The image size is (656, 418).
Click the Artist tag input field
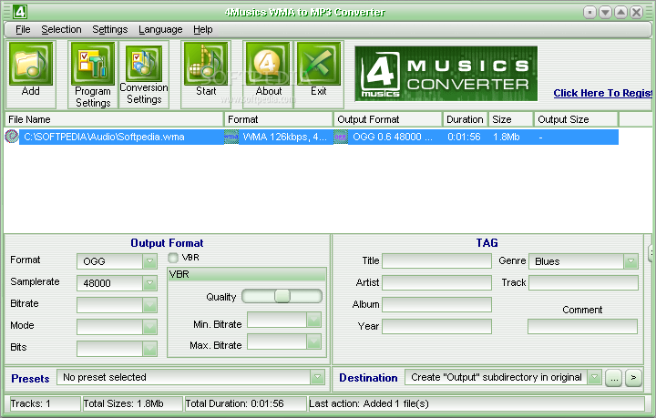(x=436, y=283)
